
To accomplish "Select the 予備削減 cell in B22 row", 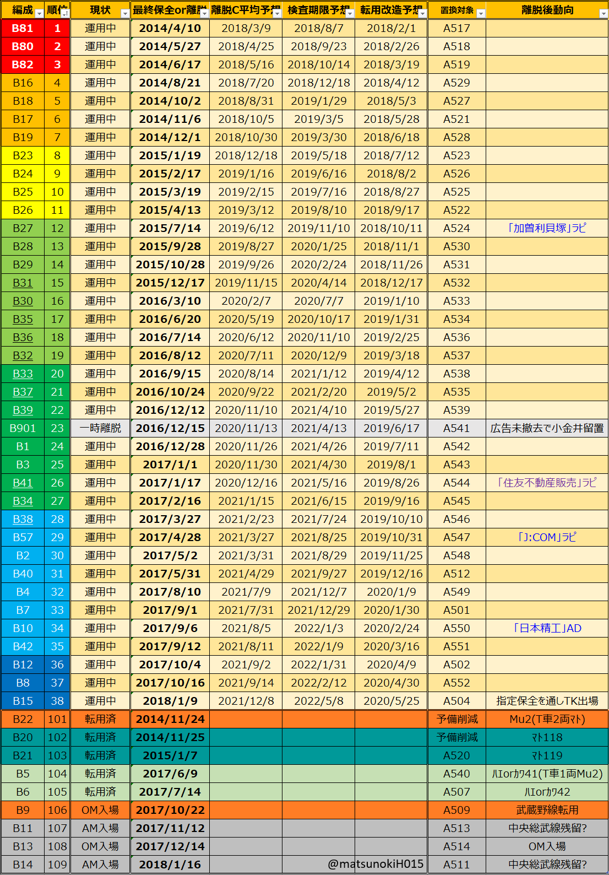I will click(x=457, y=719).
